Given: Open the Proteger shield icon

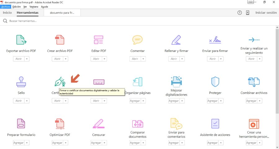Looking at the screenshot, I should point(215,82).
